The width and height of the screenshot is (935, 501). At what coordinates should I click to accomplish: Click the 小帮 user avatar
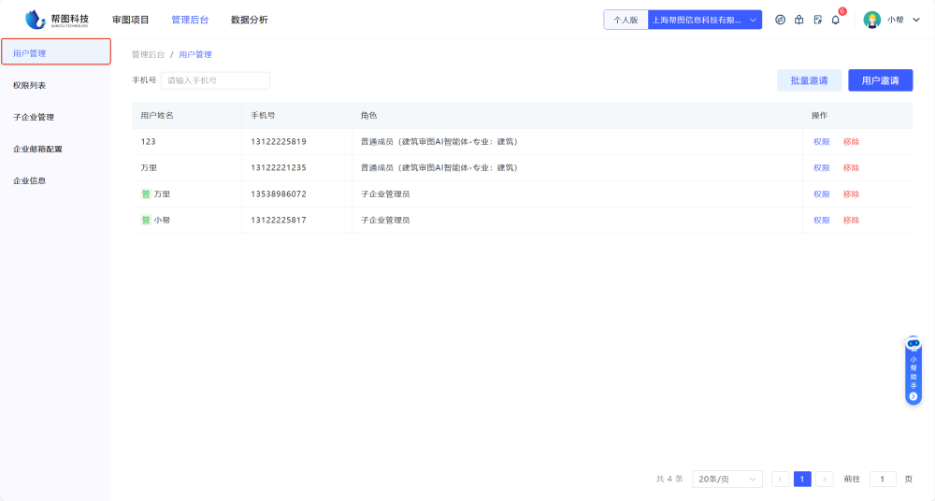tap(871, 20)
